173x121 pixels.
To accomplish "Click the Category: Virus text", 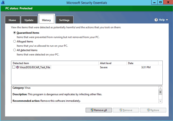I will pos(22,88).
